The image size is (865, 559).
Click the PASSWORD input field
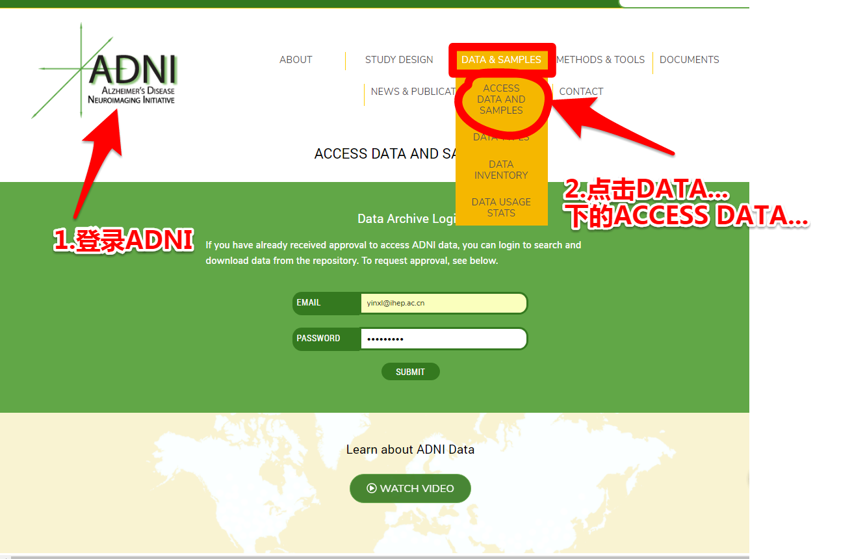[444, 338]
